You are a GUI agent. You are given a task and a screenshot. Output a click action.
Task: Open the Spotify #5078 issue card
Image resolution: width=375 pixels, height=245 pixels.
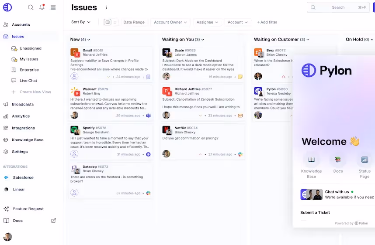point(111,142)
